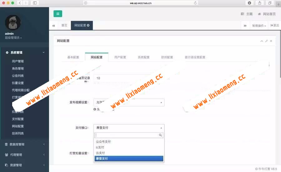Open 投诉列表 in the sidebar
The image size is (281, 172).
pos(18,133)
